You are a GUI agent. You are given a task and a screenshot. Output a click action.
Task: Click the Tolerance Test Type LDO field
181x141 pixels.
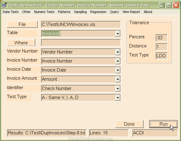(161, 56)
